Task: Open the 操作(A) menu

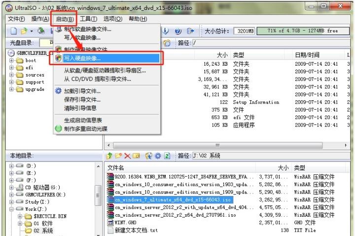Action: [x=40, y=19]
